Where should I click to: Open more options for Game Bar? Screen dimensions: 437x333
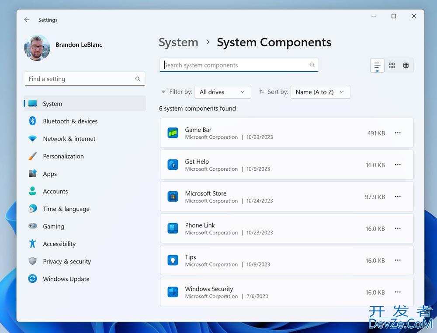point(398,133)
